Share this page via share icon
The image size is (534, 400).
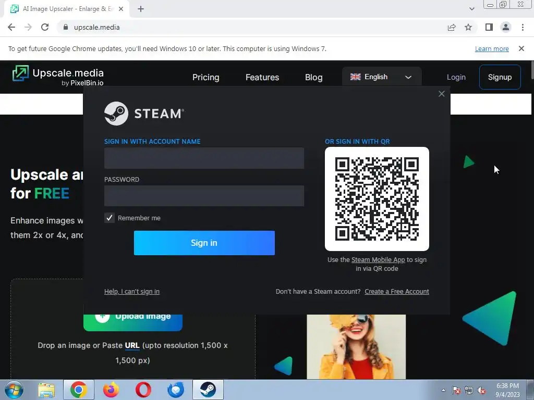tap(452, 27)
